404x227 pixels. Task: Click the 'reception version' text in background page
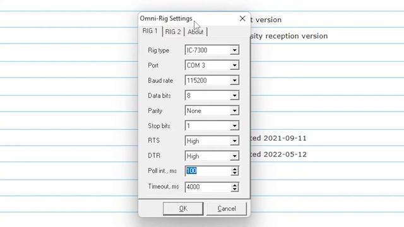pyautogui.click(x=297, y=36)
